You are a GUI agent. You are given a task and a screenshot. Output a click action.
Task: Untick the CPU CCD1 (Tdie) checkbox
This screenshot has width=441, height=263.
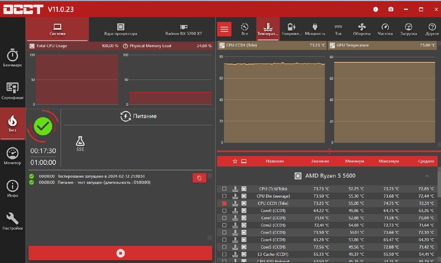[x=224, y=203]
